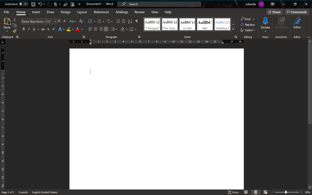Image resolution: width=312 pixels, height=195 pixels.
Task: Open the Select dropdown in Editing
Action: click(248, 30)
